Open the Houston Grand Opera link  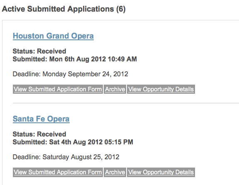tap(53, 36)
